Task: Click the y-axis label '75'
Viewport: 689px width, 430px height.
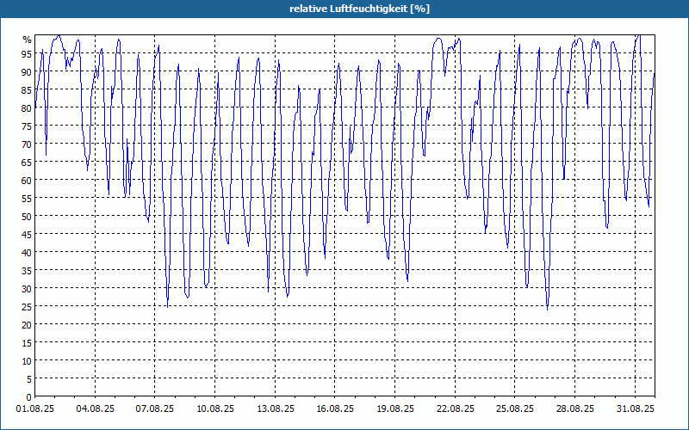Action: [28, 126]
